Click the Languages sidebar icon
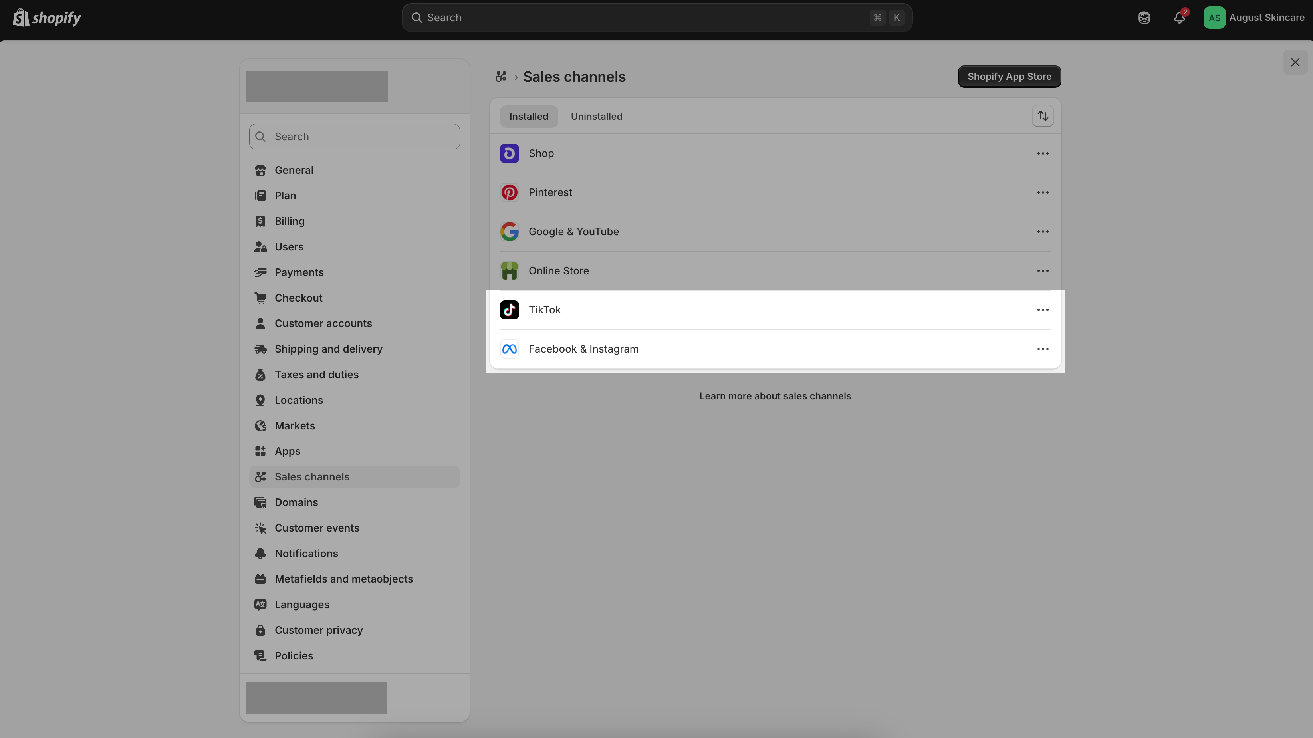Screen dimensions: 1313x738 [260, 605]
